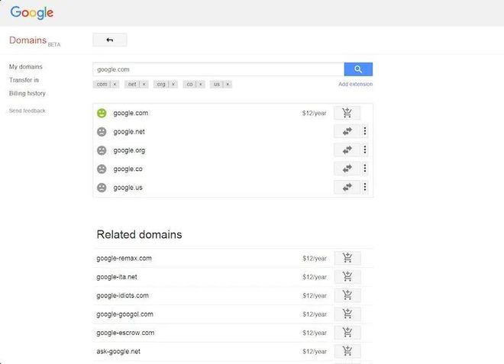This screenshot has height=364, width=504.
Task: Add ask-google.net to cart
Action: 347,351
